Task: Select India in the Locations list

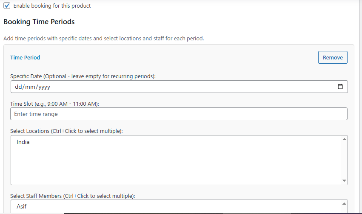Action: (x=23, y=142)
